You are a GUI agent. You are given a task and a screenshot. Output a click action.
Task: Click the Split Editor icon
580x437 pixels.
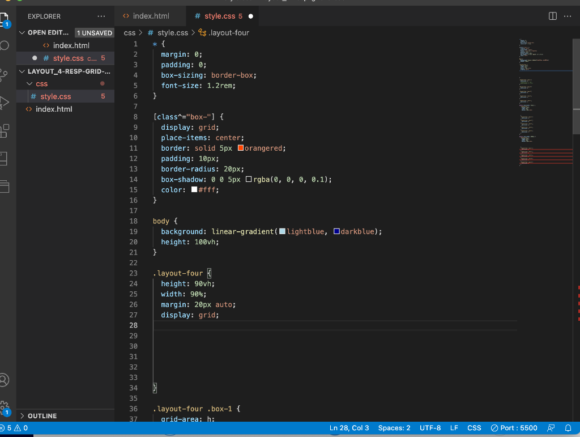pos(553,16)
